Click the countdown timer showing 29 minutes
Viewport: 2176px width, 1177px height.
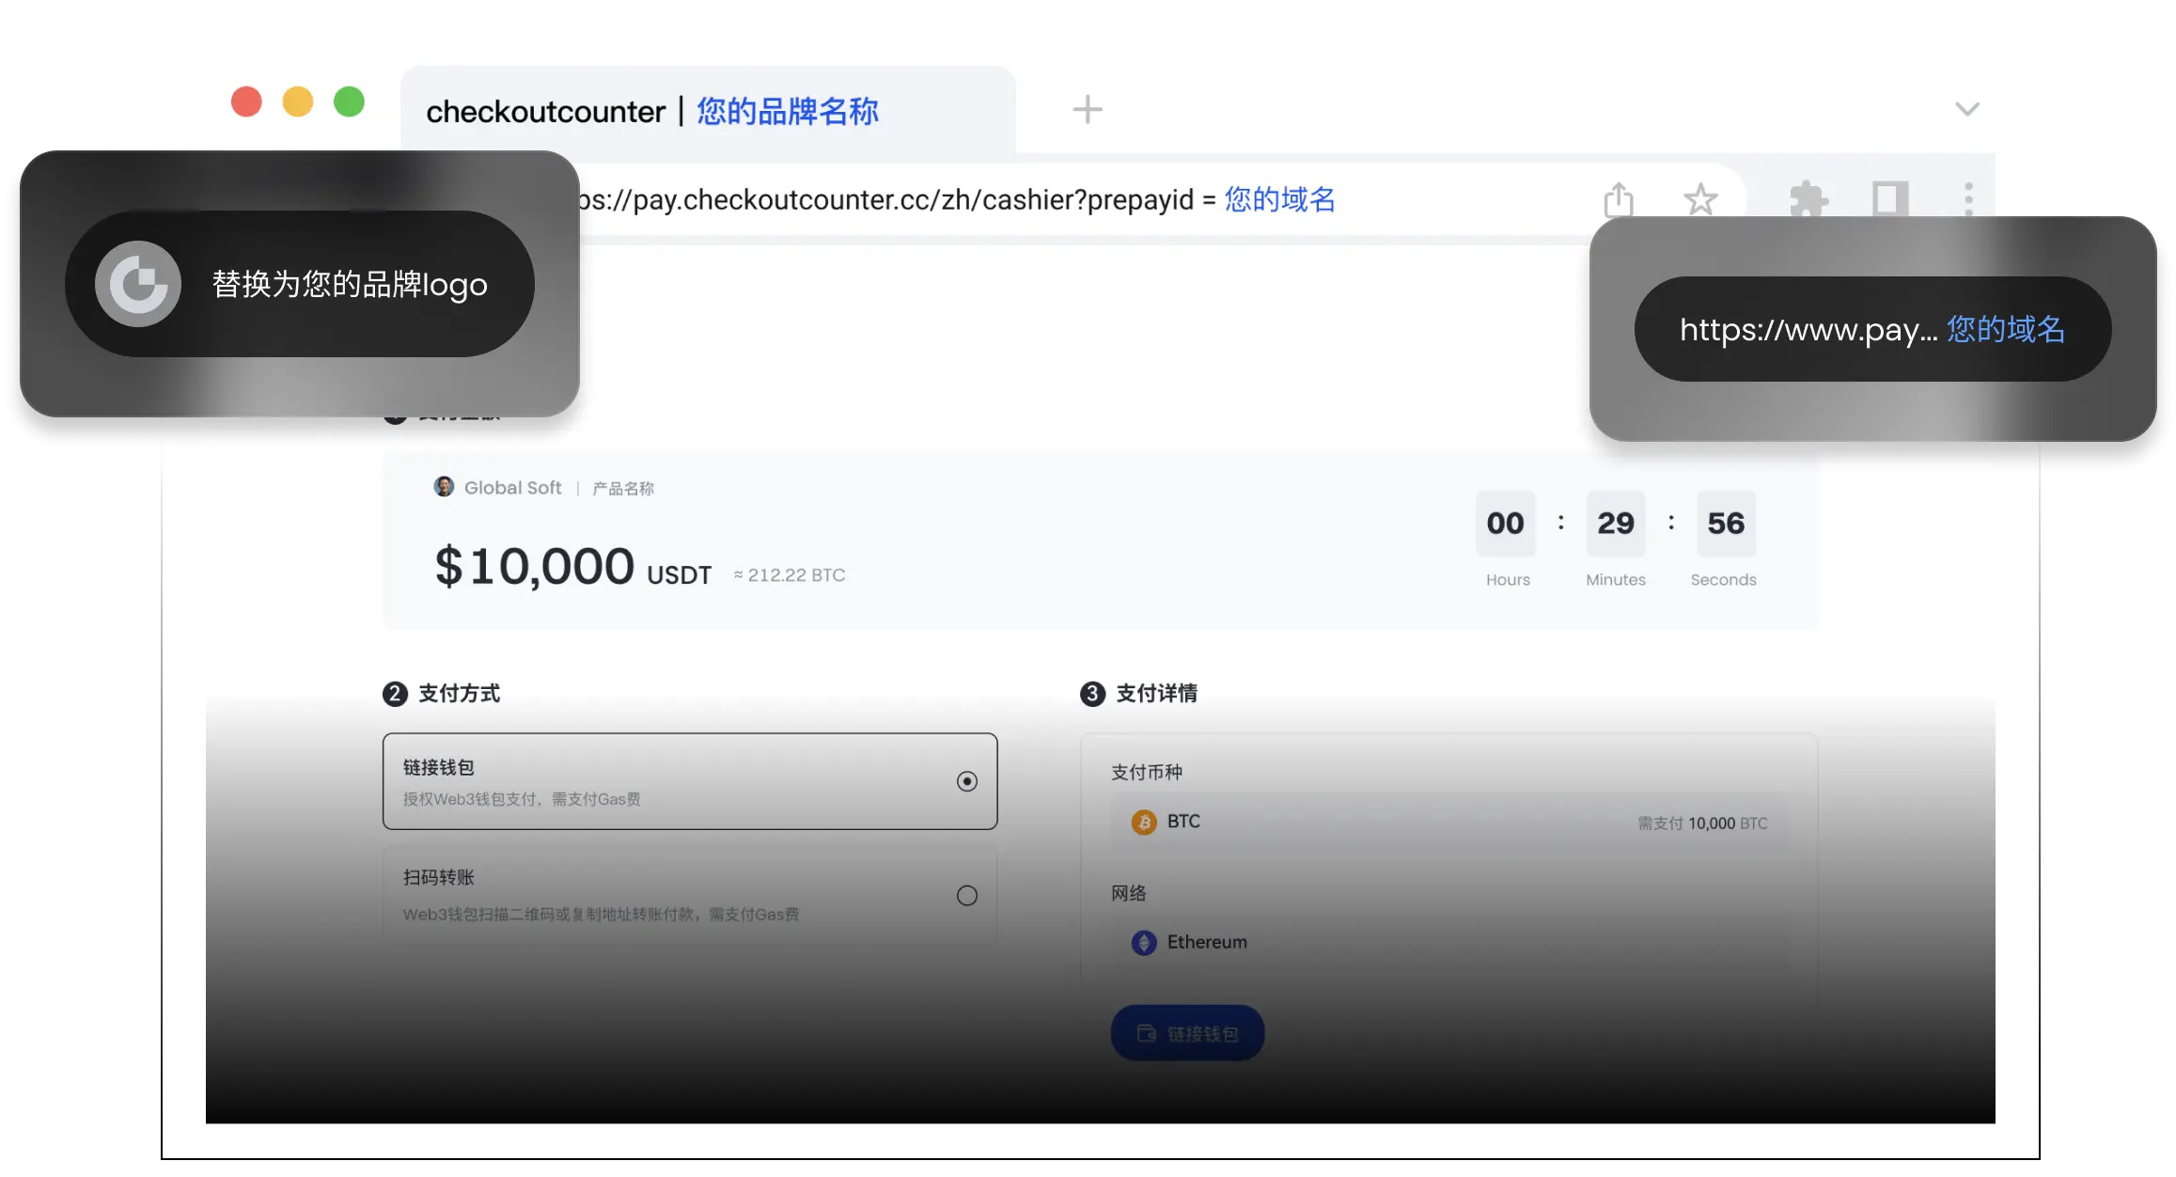[x=1615, y=524]
